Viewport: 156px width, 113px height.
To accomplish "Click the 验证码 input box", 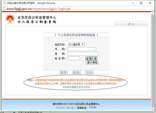I will click(74, 58).
